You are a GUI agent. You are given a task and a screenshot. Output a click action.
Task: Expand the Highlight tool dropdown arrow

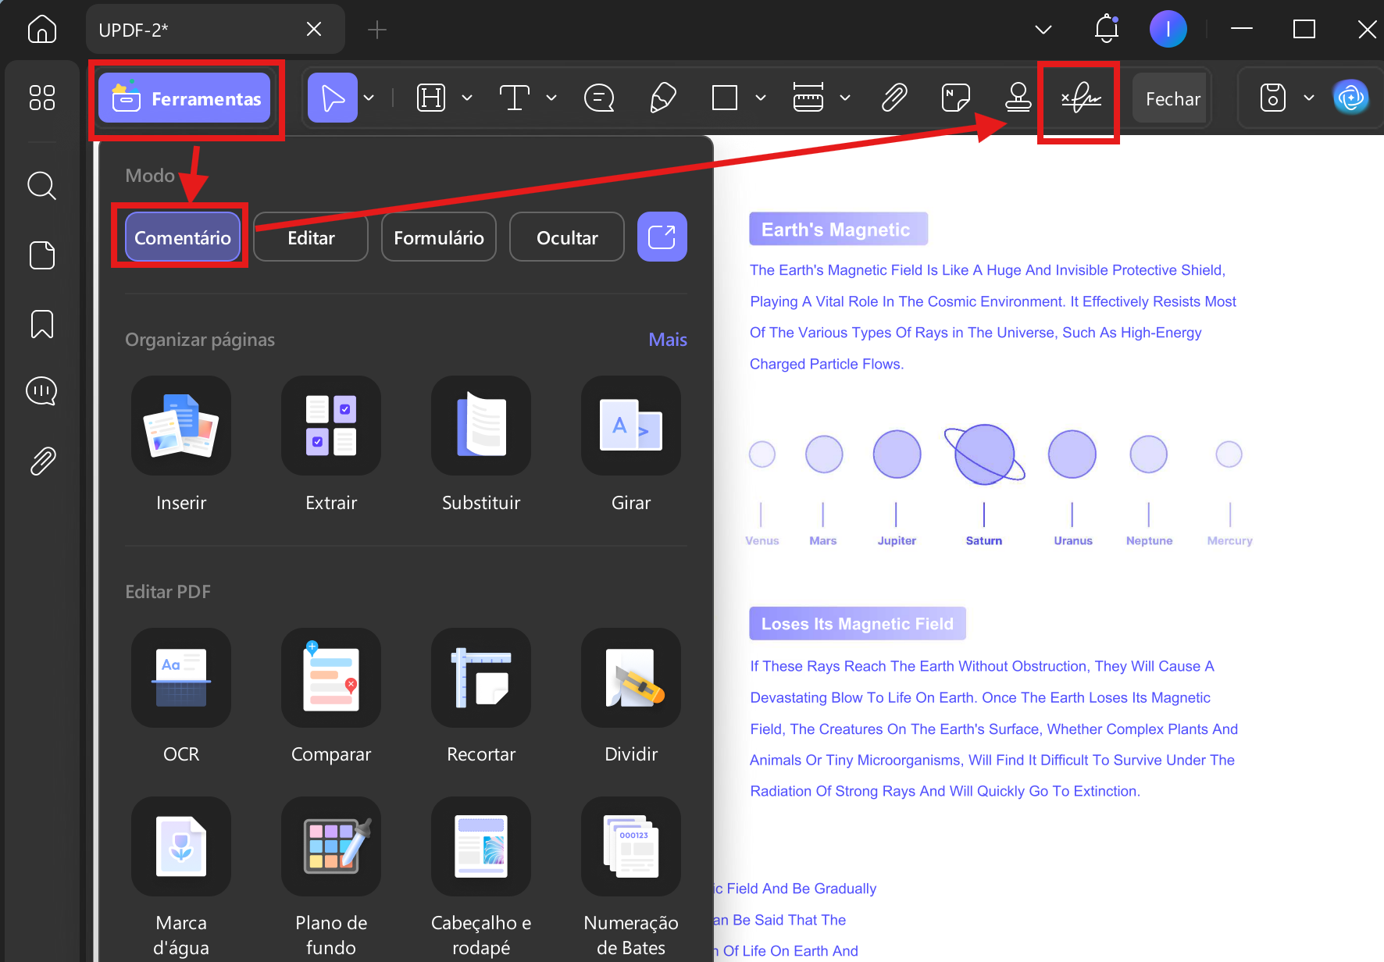pyautogui.click(x=467, y=98)
